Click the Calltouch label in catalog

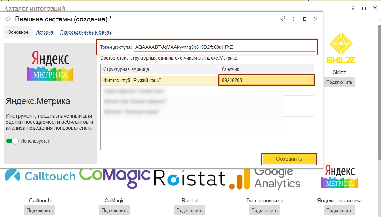(x=40, y=201)
